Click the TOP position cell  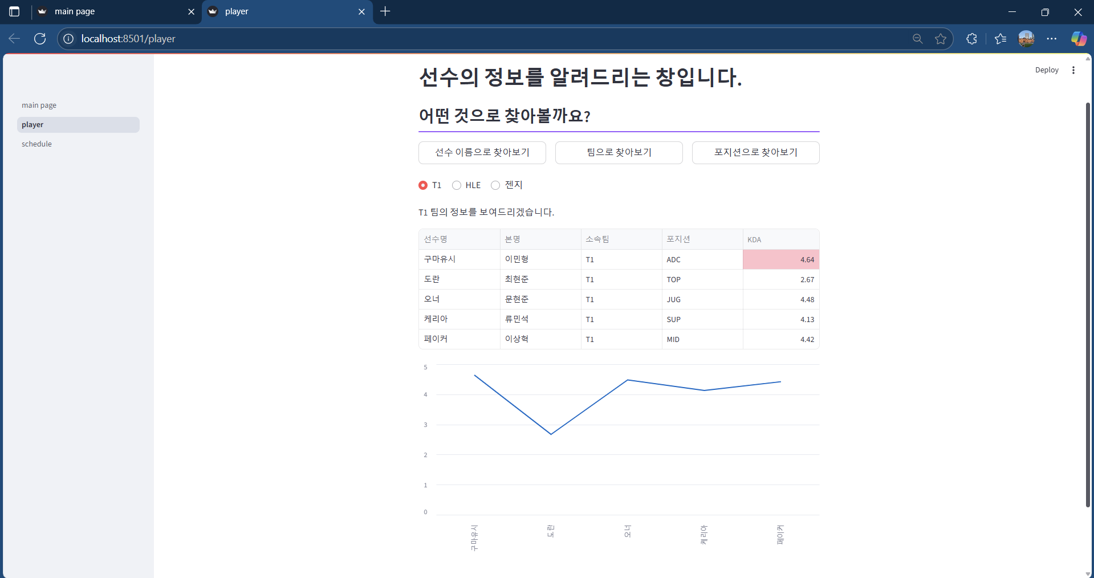[702, 279]
